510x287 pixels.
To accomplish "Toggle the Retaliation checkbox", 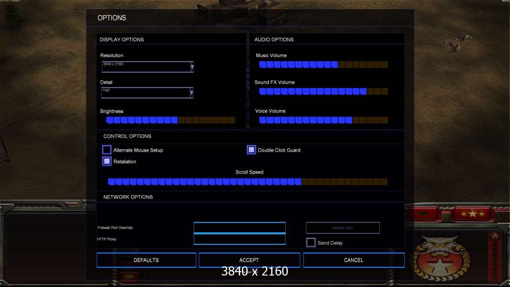I will [107, 161].
